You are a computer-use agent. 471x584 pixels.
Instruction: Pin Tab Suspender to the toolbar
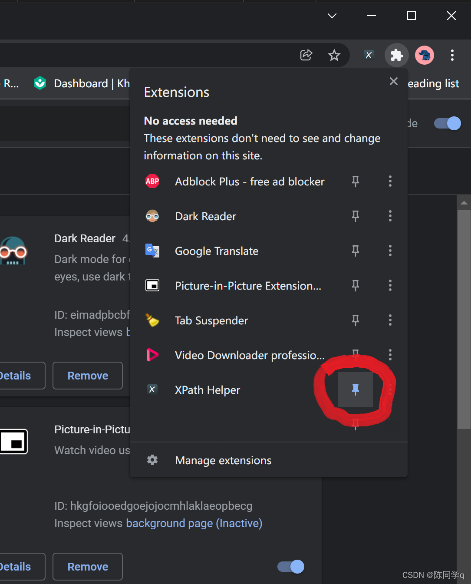[x=356, y=320]
